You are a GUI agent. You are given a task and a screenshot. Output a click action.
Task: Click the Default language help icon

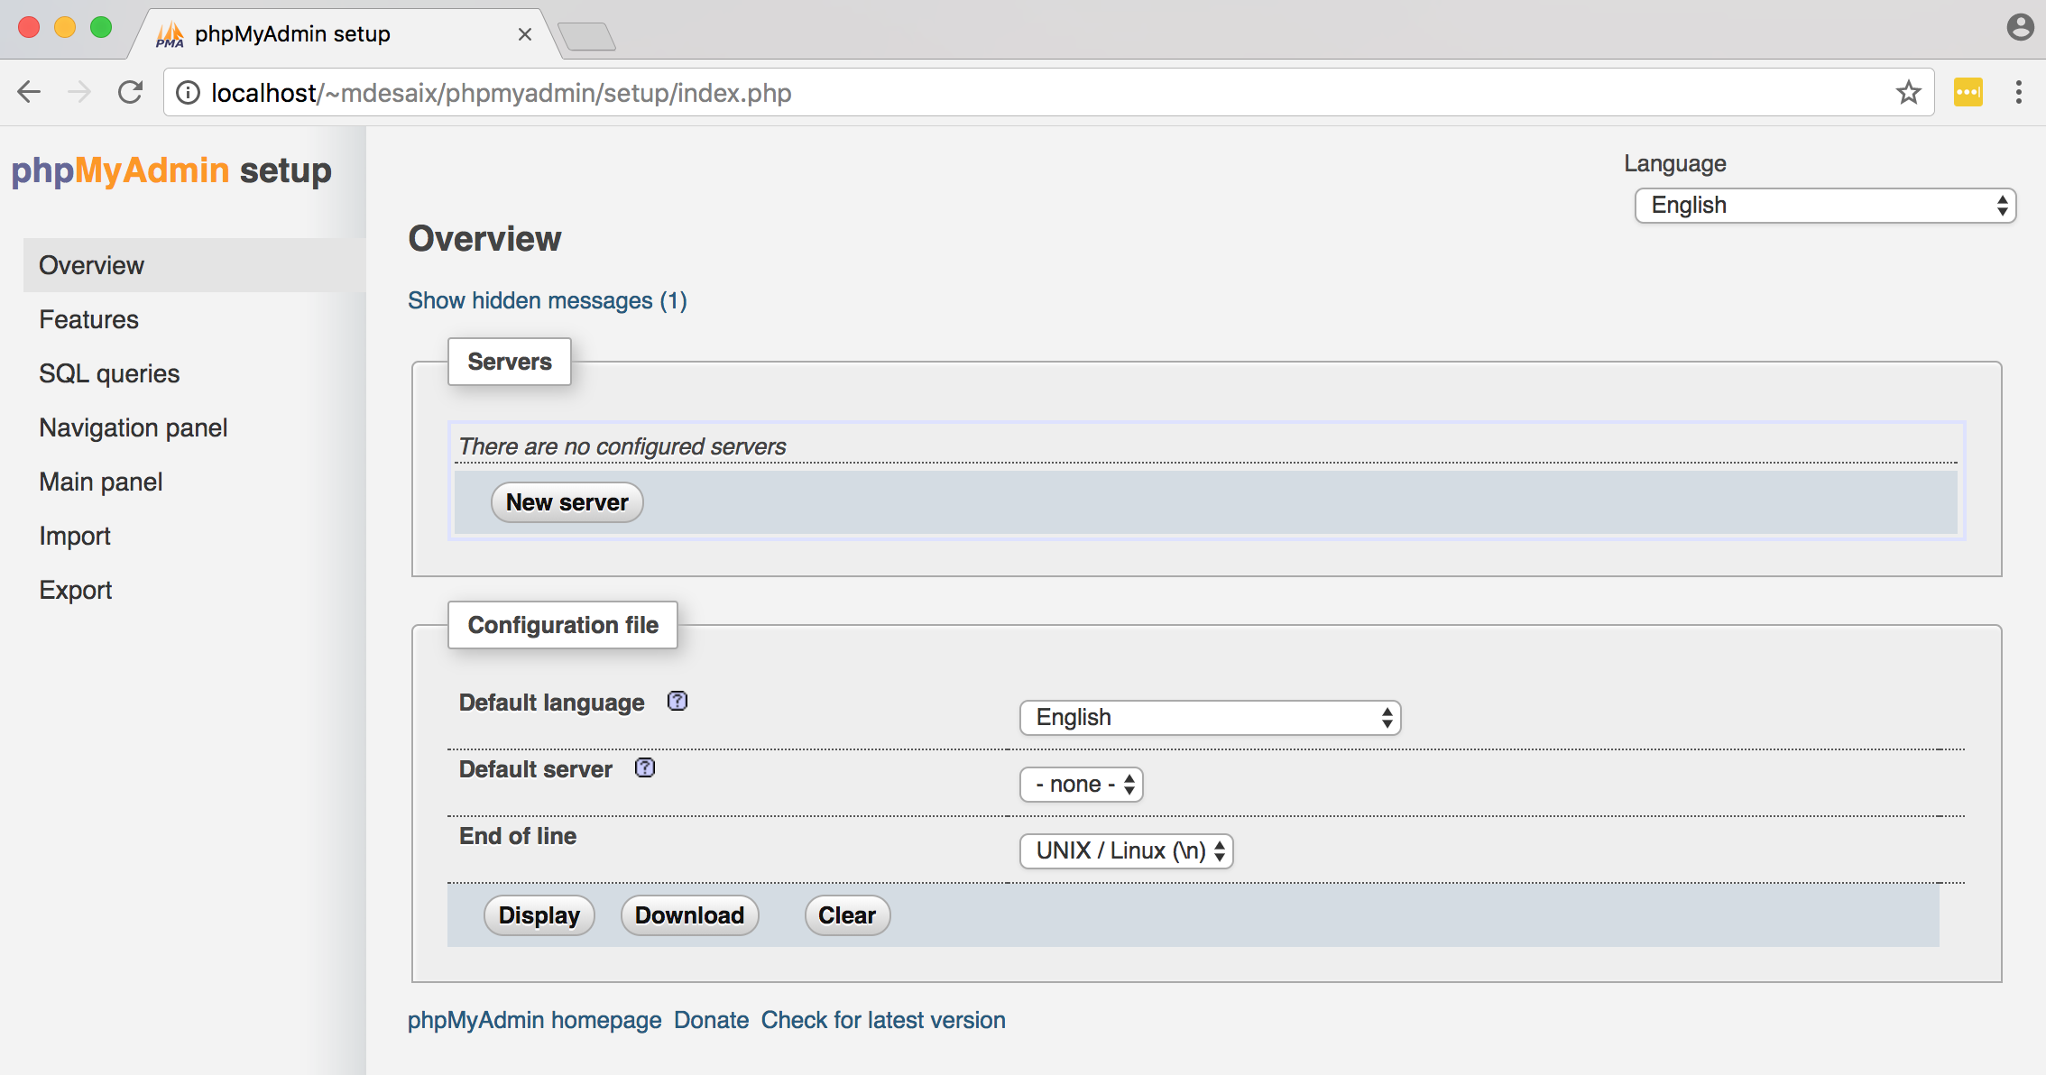677,701
